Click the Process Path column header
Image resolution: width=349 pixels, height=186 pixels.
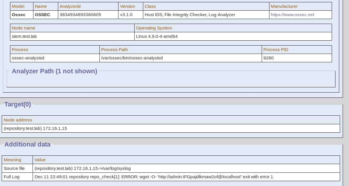pyautogui.click(x=114, y=50)
